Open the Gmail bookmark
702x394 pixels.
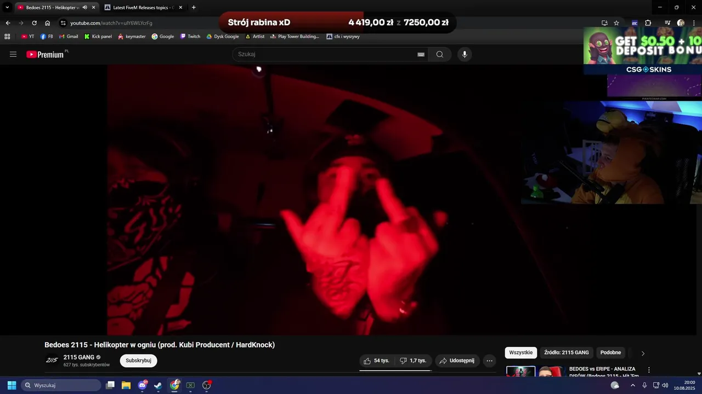69,37
